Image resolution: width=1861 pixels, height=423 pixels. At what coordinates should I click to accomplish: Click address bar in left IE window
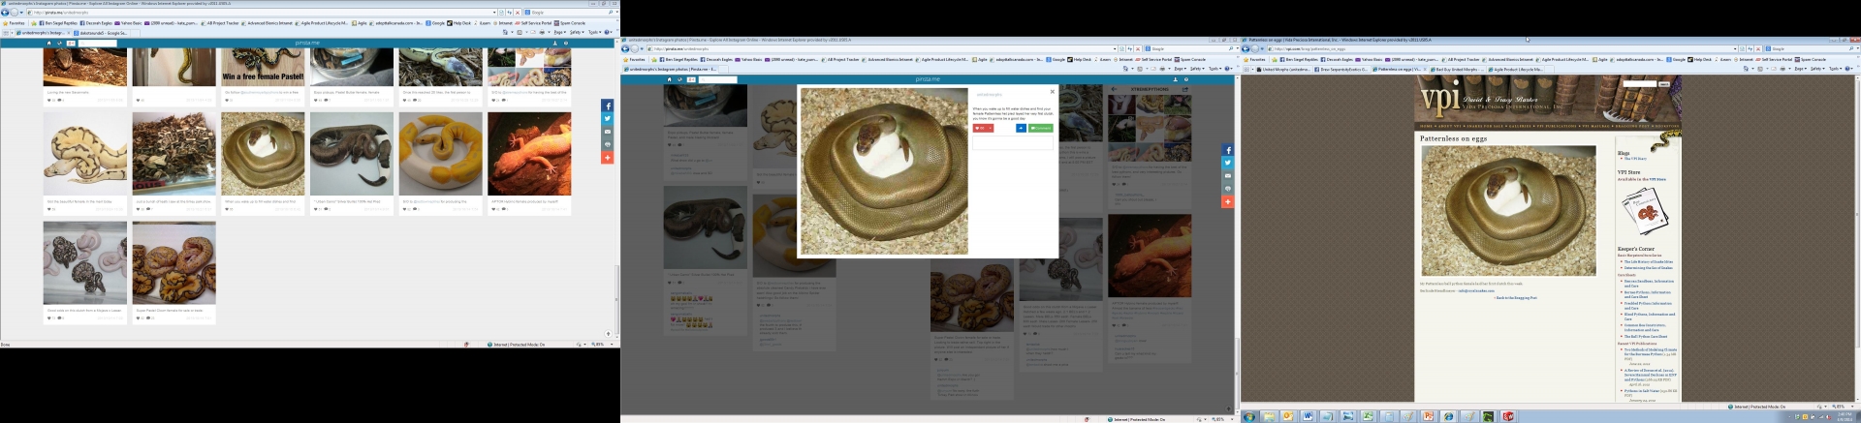point(262,13)
